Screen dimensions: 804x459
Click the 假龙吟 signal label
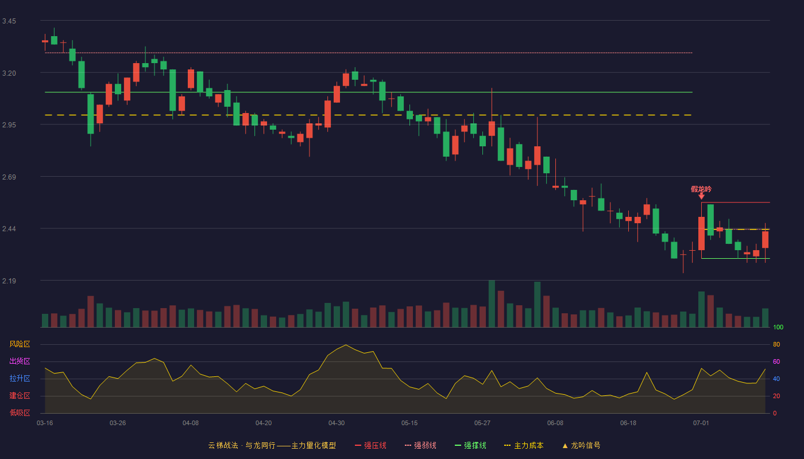(x=701, y=189)
